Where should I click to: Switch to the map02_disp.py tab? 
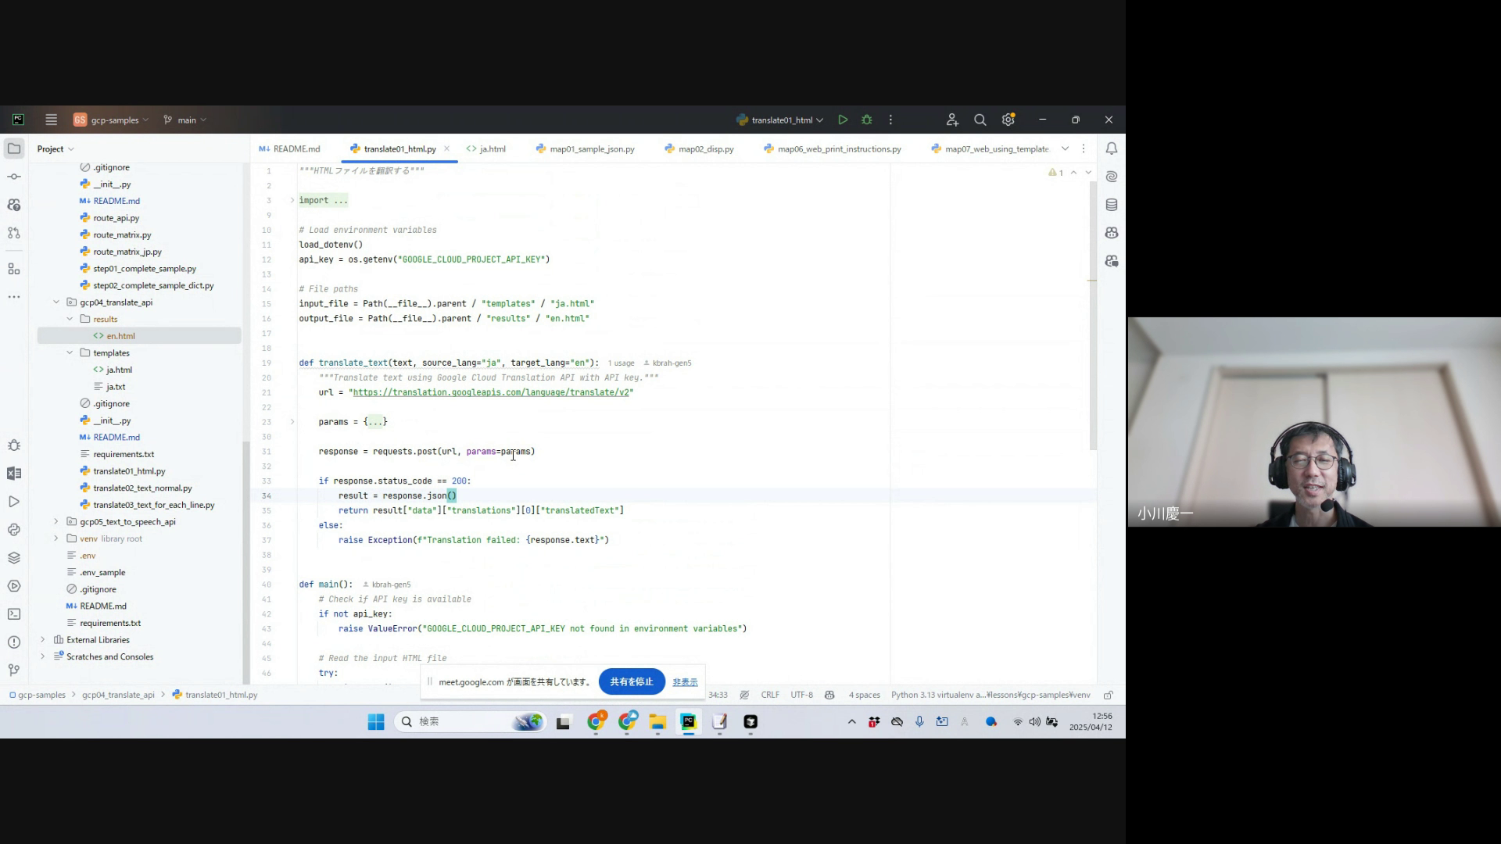(705, 149)
